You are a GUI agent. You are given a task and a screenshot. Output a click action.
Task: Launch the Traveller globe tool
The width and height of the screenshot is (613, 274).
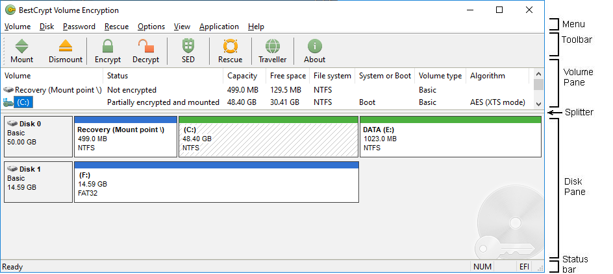(x=273, y=46)
